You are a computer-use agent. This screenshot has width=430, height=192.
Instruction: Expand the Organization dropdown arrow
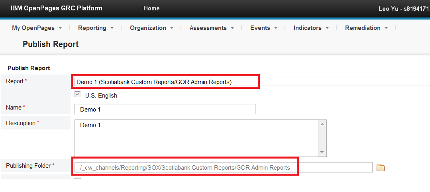(x=172, y=28)
